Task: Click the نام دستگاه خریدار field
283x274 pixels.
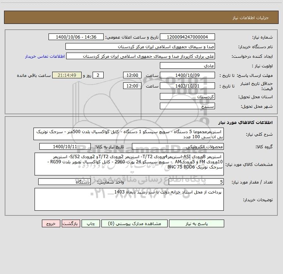Action: point(140,46)
